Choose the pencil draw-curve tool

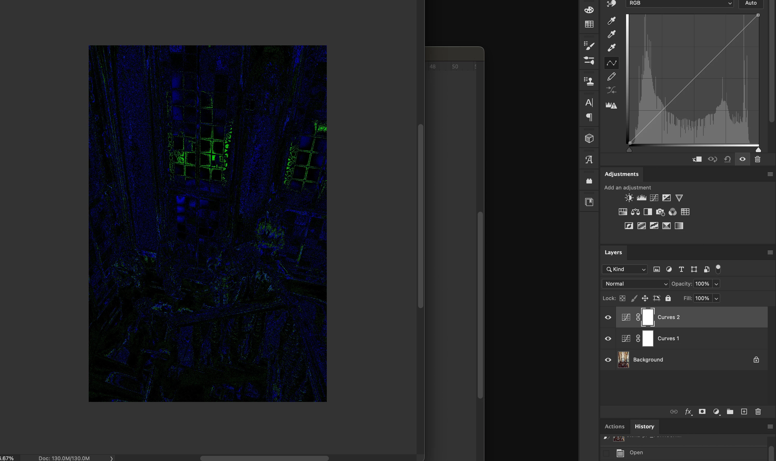pos(612,76)
